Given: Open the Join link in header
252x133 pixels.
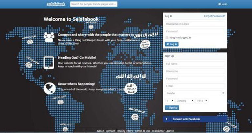Looking at the screenshot, I should pyautogui.click(x=222, y=4).
